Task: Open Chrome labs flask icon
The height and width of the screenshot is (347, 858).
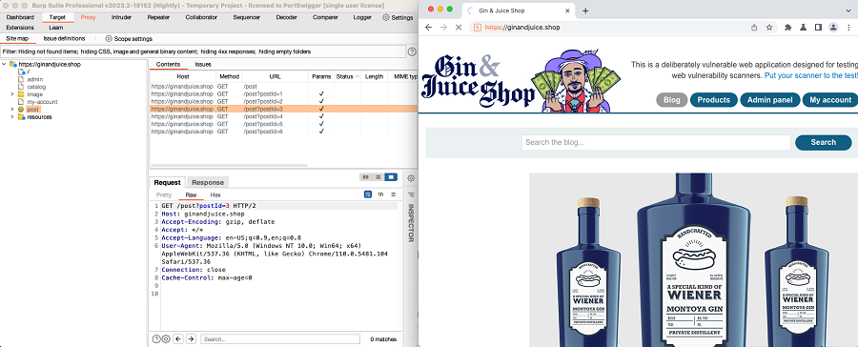Action: [804, 28]
